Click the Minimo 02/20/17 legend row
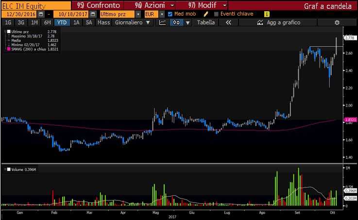 [33, 45]
